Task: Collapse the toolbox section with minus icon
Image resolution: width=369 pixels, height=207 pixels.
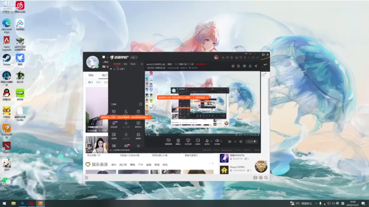Action: [141, 104]
